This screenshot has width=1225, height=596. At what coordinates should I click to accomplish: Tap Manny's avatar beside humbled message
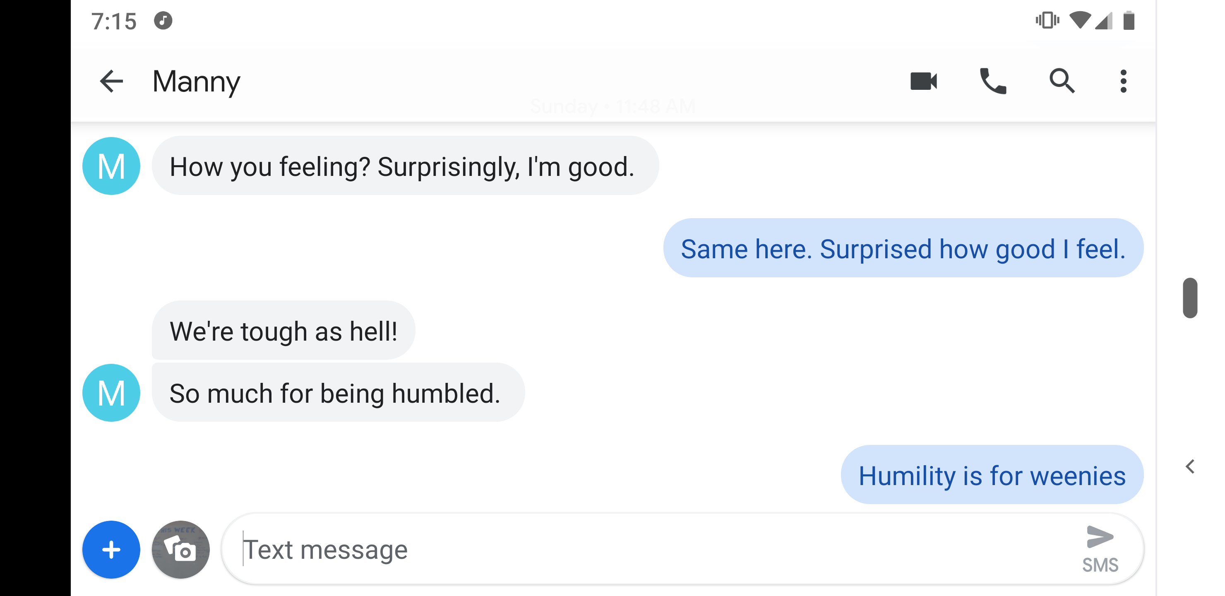click(x=111, y=393)
